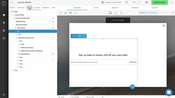Collapse the selected Box layer
This screenshot has height=98, width=175.
tap(13, 31)
